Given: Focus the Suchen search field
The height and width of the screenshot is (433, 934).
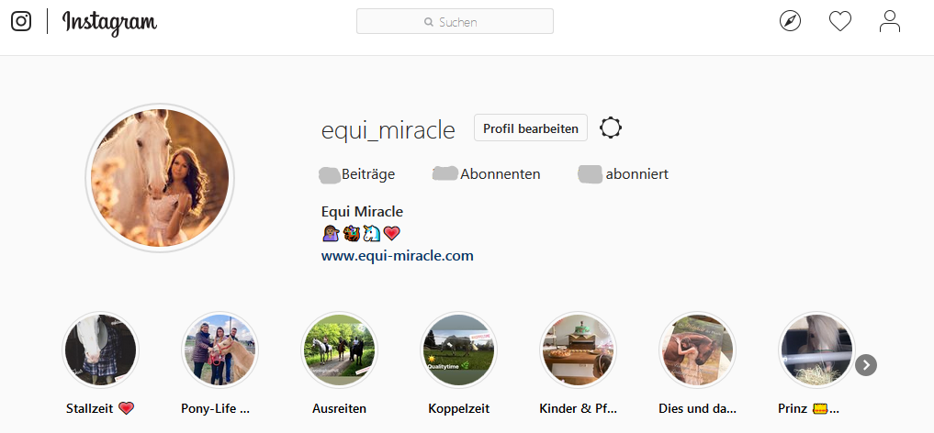Looking at the screenshot, I should [x=455, y=21].
